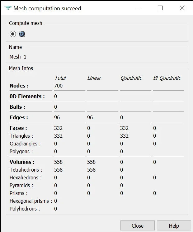Select the Compute mesh radio button

click(13, 34)
